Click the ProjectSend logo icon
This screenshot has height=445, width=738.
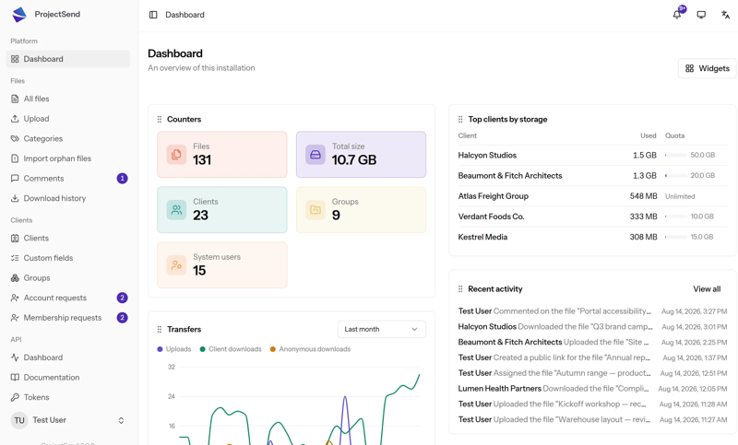[19, 15]
